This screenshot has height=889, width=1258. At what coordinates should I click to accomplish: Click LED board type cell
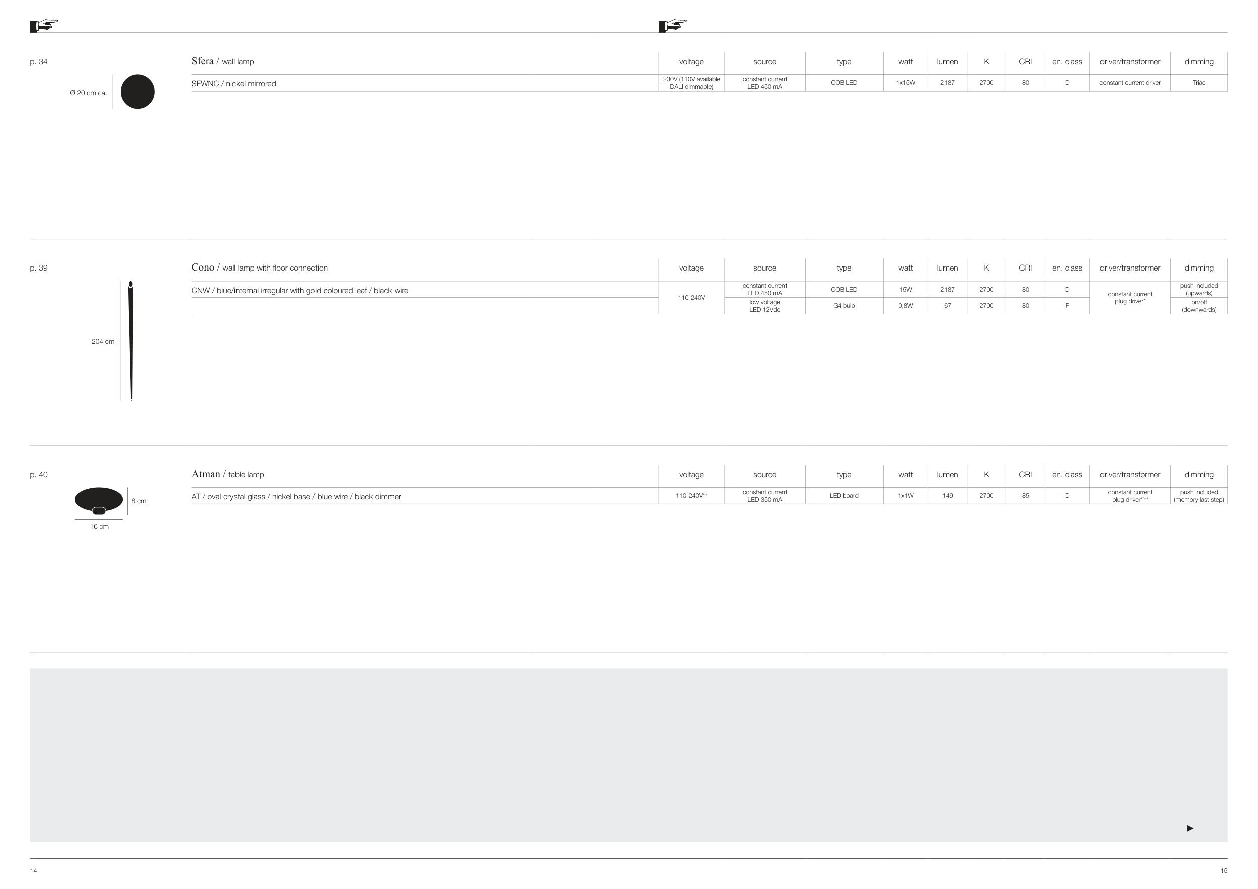[844, 496]
